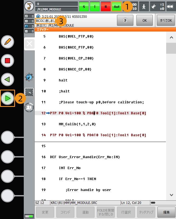This screenshot has height=219, width=176.
Task: Open the 運動 motion menu button
Action: click(x=86, y=212)
